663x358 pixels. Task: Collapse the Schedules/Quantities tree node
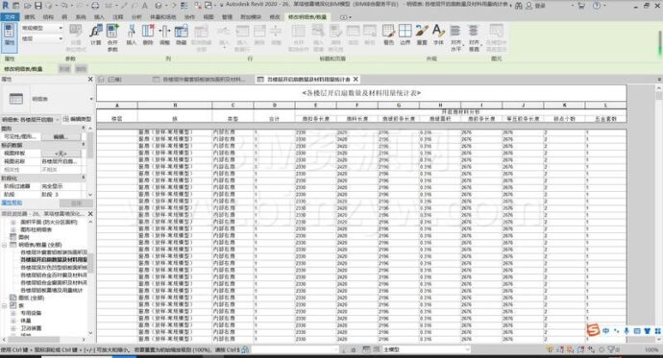(4, 245)
